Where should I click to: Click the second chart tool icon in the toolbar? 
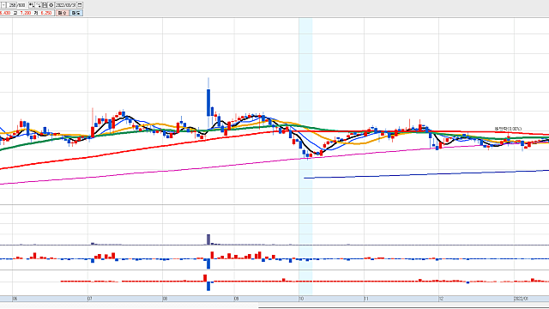click(38, 5)
